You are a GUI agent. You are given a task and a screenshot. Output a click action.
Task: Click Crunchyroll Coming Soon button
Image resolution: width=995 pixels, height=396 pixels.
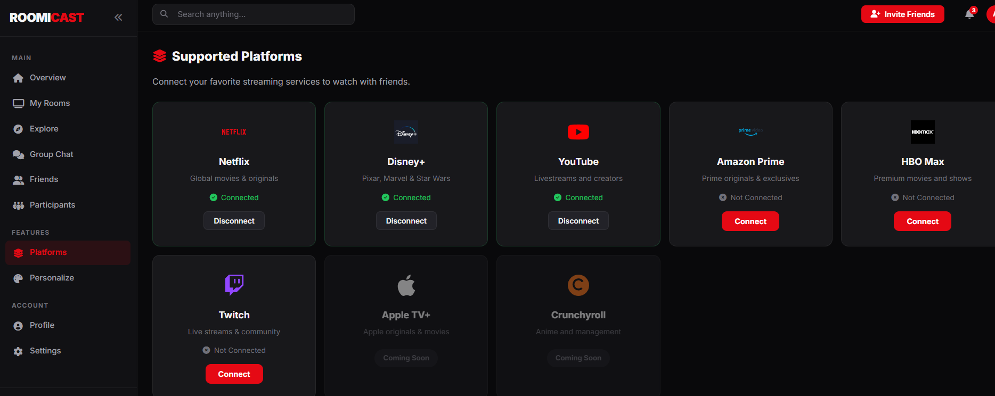pos(578,358)
